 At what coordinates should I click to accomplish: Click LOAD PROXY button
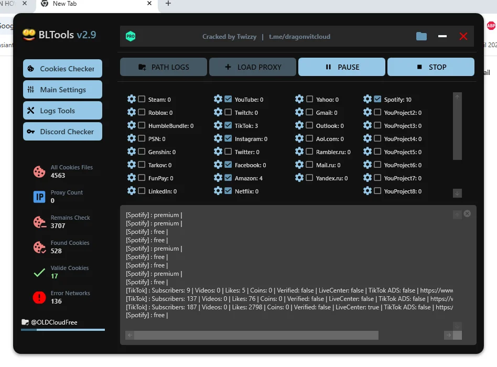point(253,67)
